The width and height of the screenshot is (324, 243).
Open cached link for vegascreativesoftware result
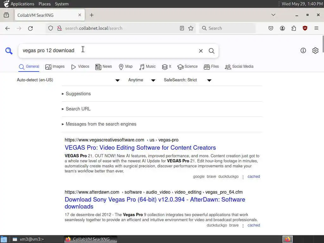(x=254, y=177)
